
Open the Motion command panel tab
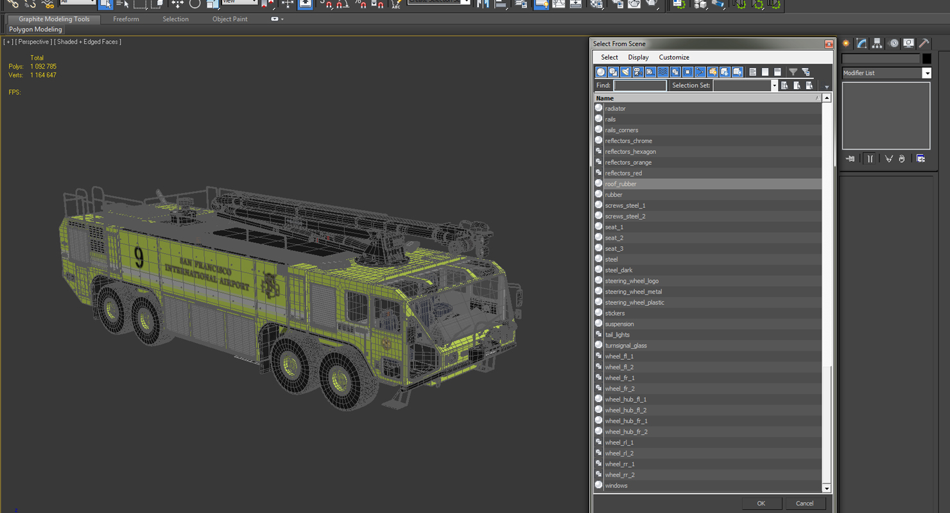(x=893, y=44)
